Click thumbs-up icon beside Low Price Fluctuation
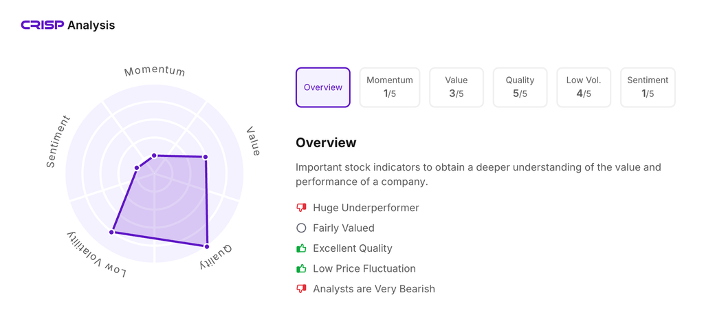The image size is (704, 324). tap(301, 268)
